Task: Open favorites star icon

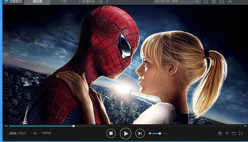Action: (214, 2)
